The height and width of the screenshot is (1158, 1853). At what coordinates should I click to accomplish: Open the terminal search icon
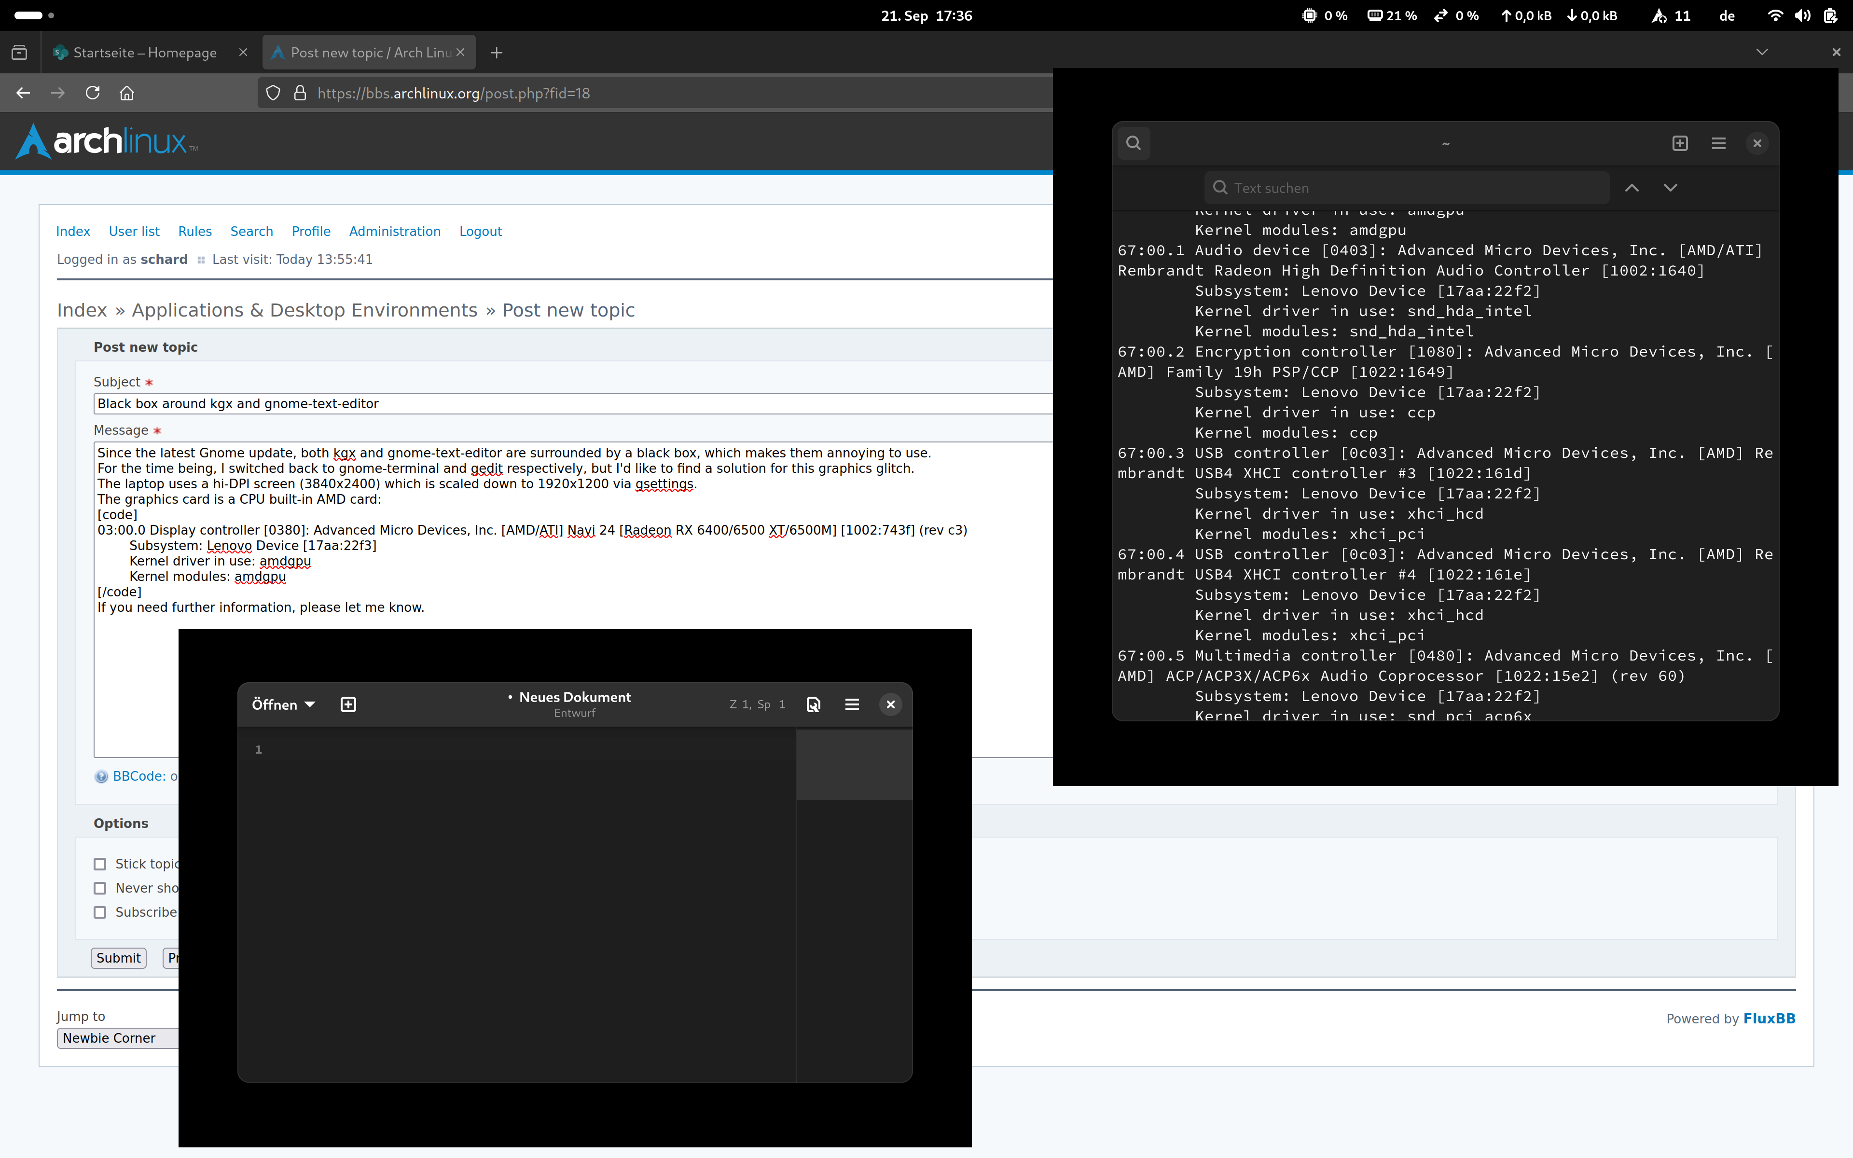click(x=1134, y=143)
